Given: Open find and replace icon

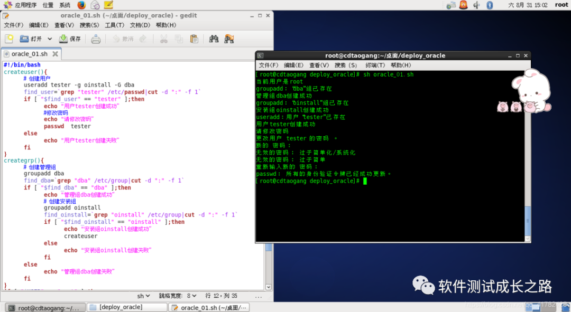Looking at the screenshot, I should coord(229,39).
